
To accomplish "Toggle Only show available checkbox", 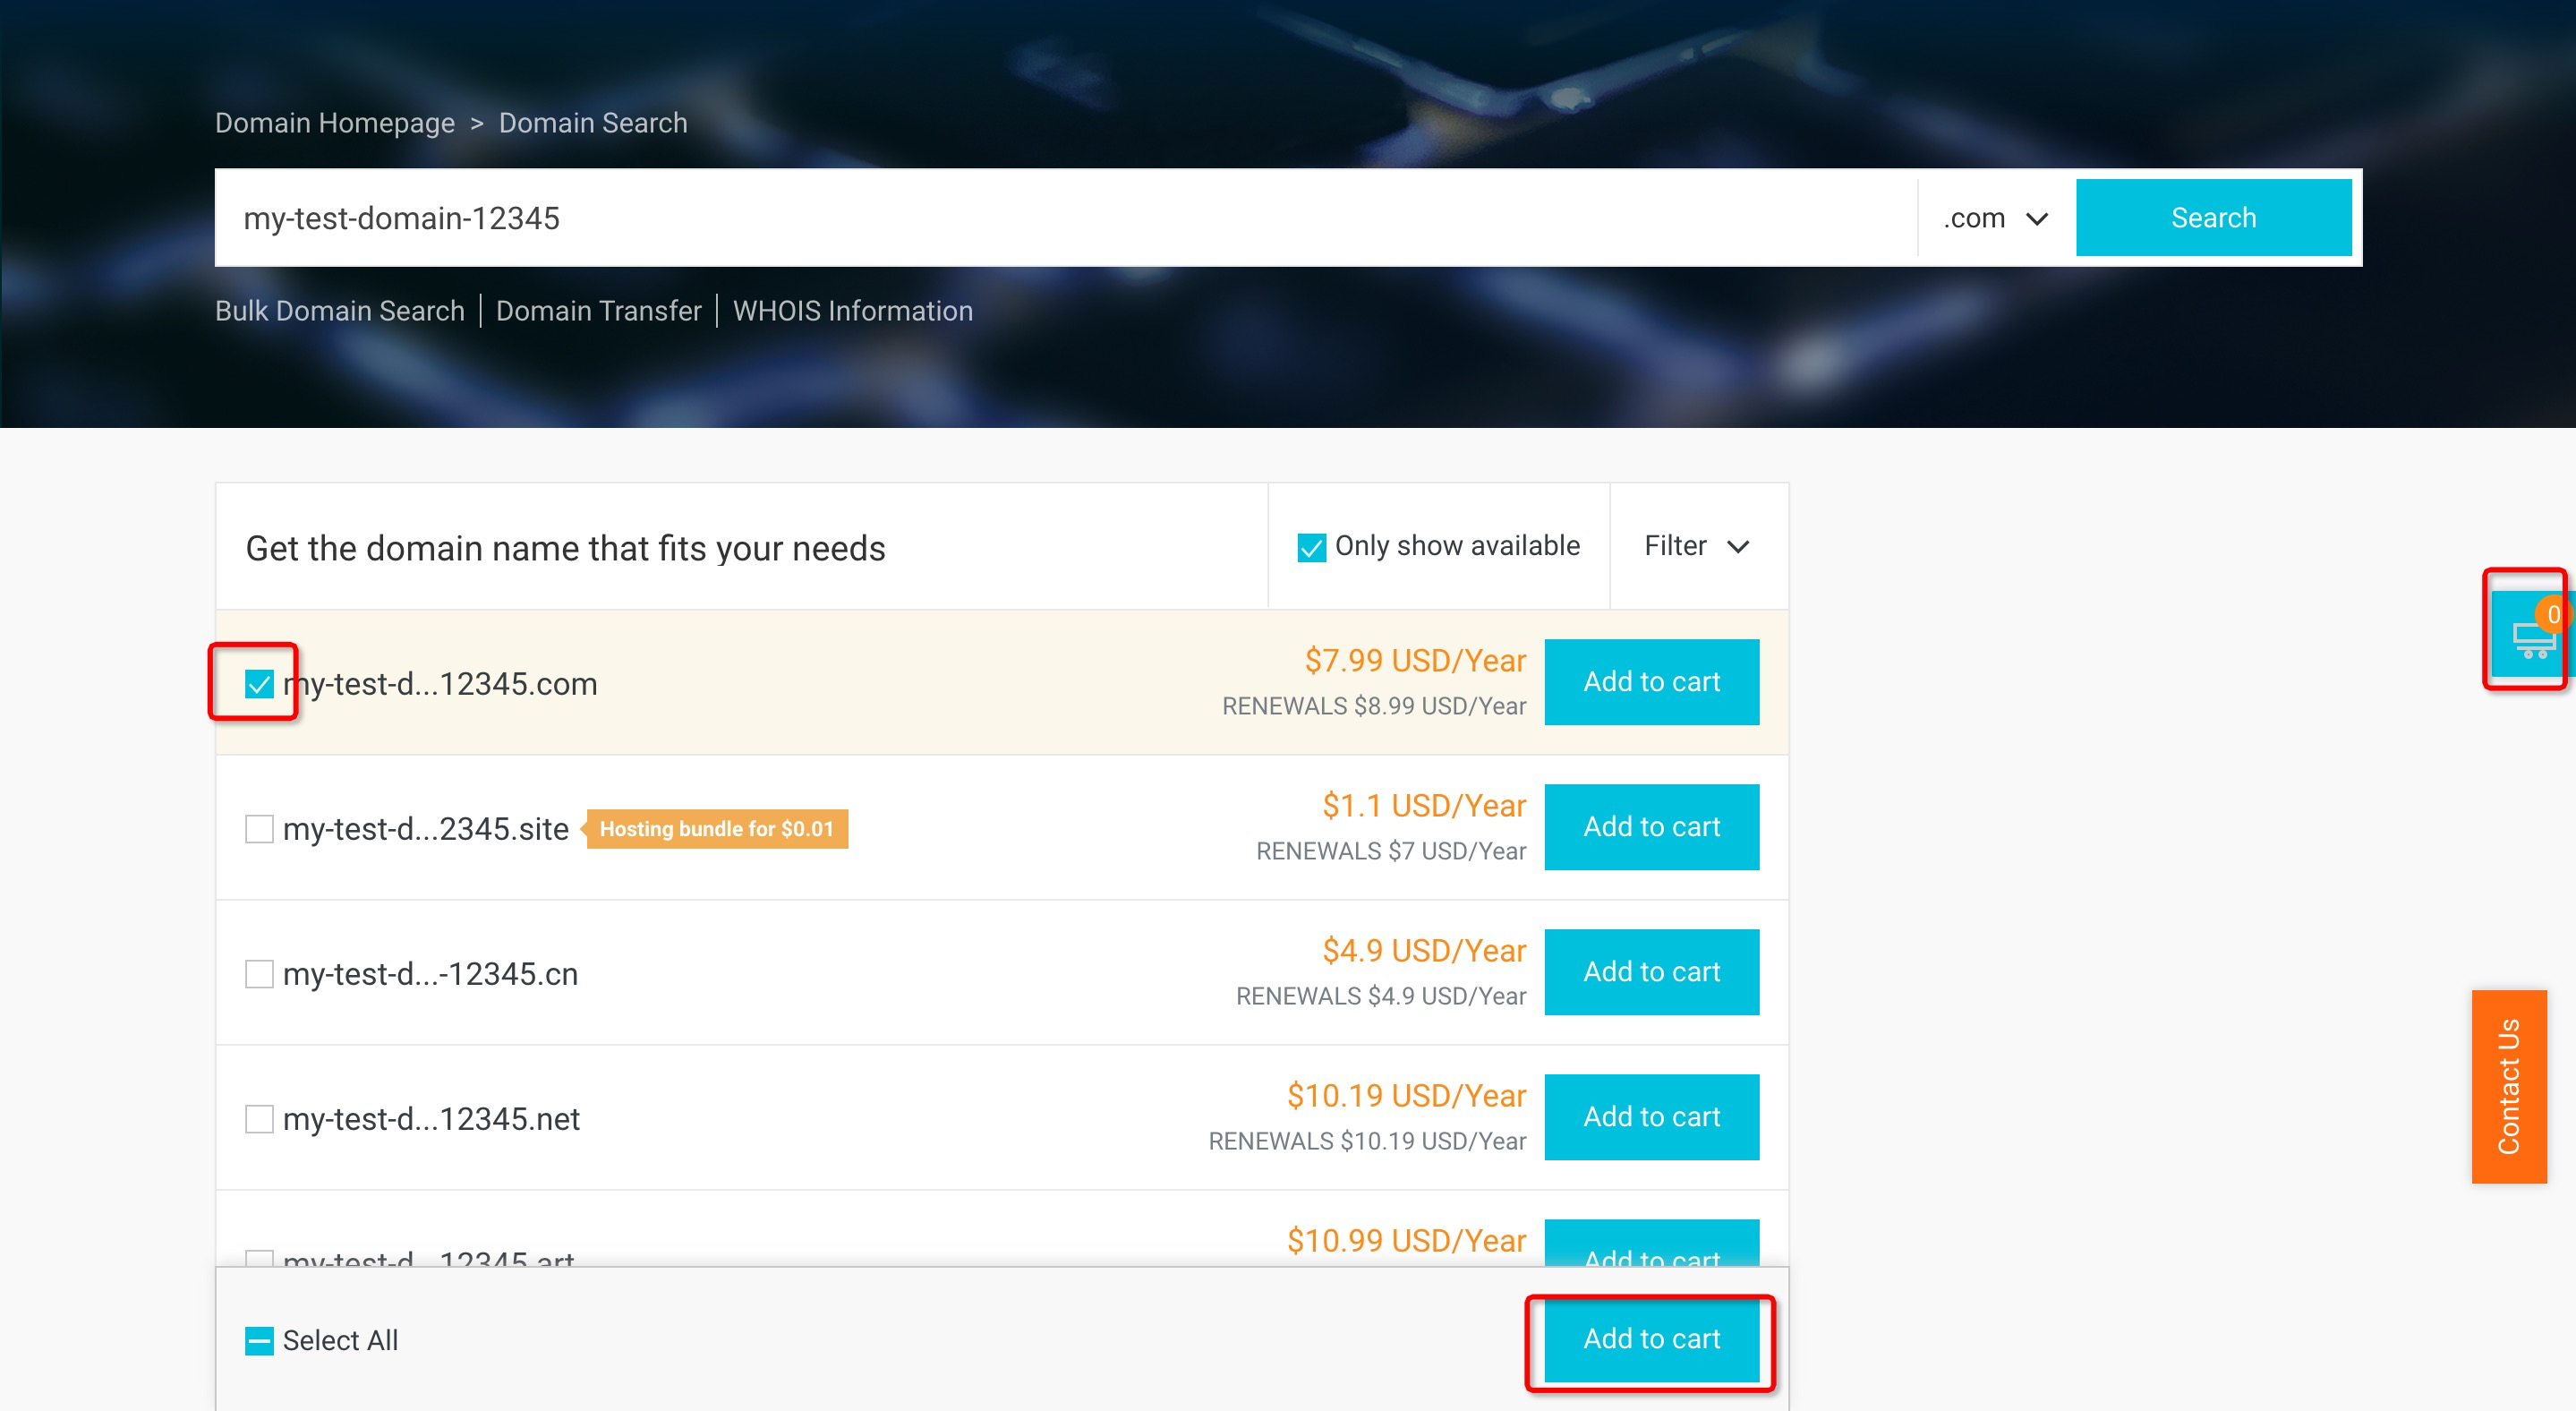I will coord(1310,547).
